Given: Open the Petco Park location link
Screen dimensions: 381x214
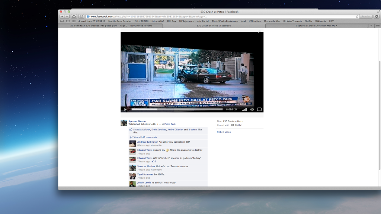Looking at the screenshot, I should tap(170, 124).
